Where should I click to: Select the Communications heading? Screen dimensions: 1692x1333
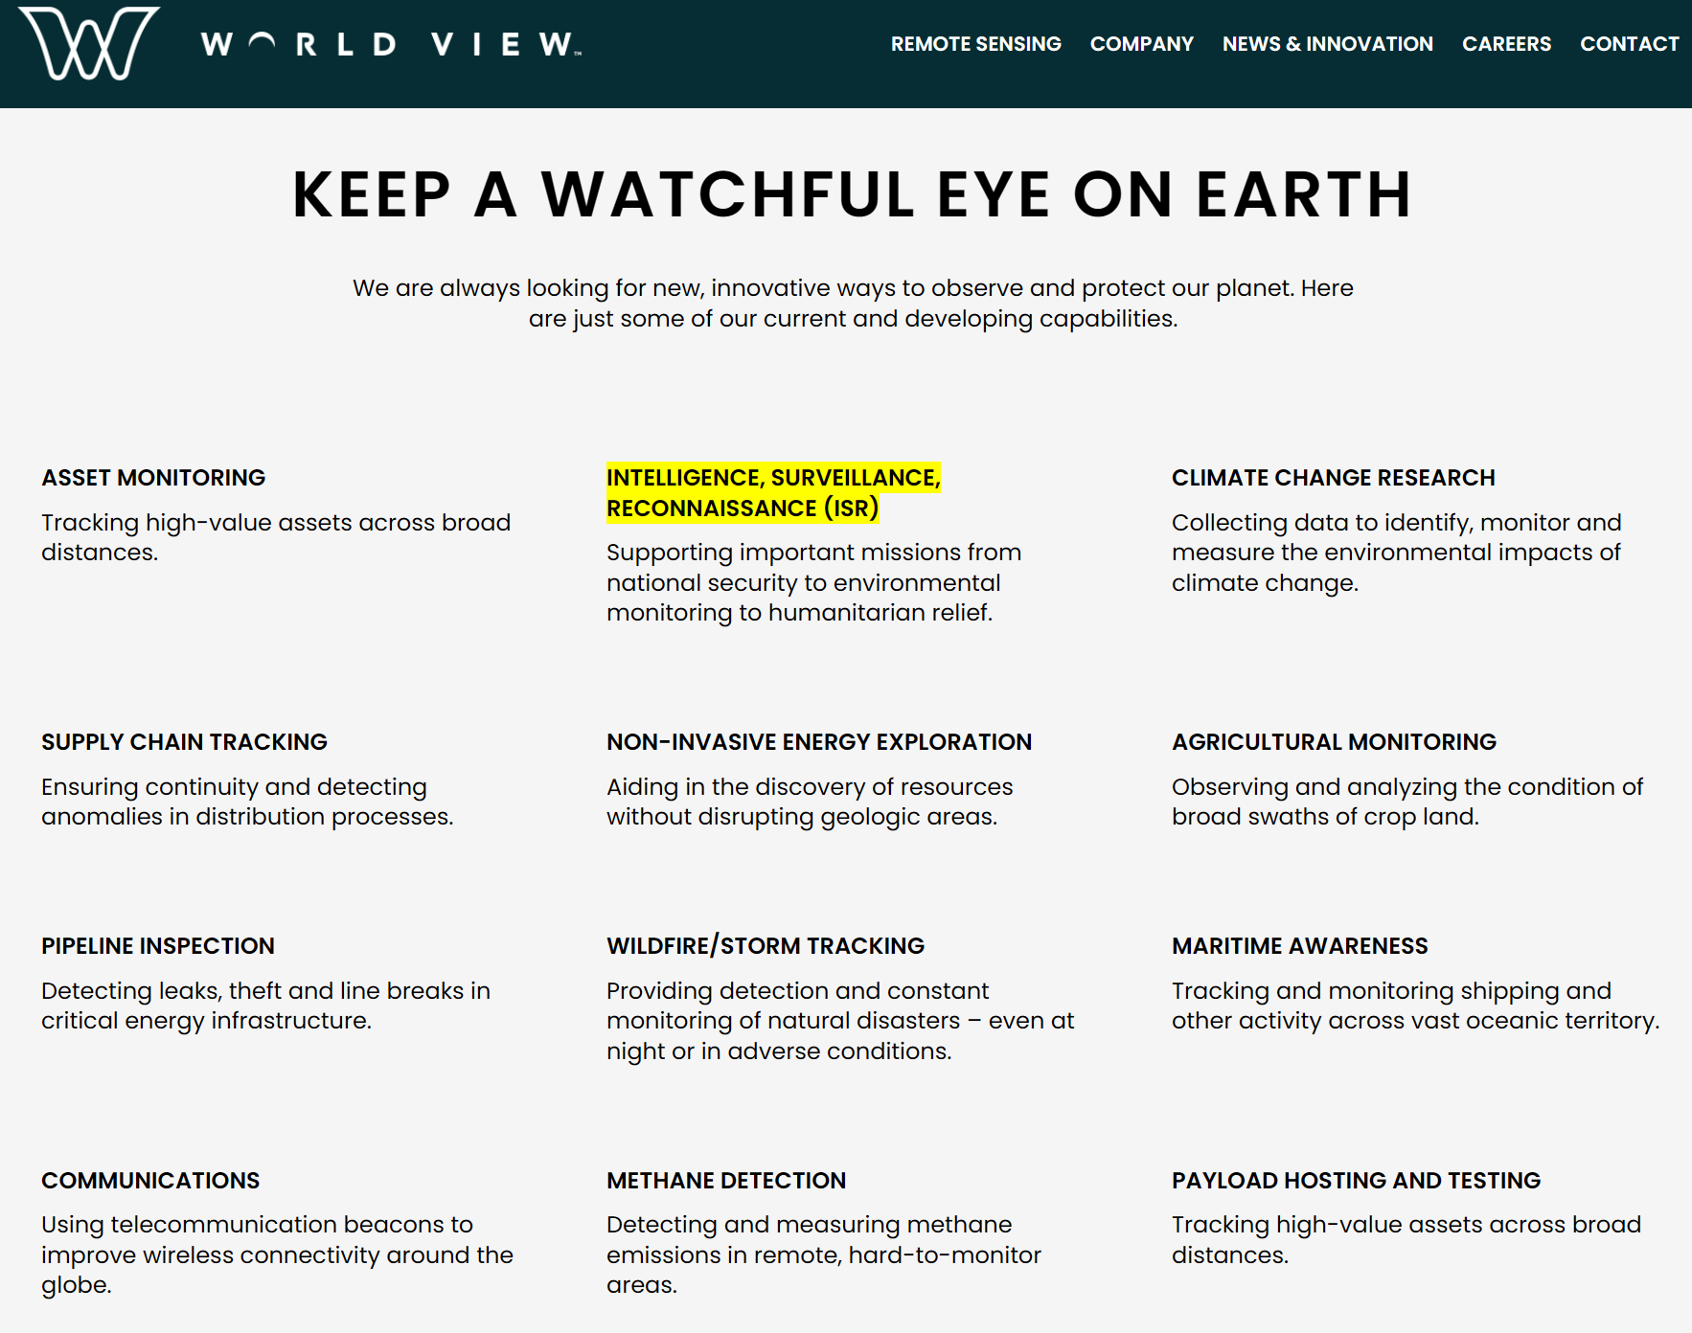coord(150,1181)
